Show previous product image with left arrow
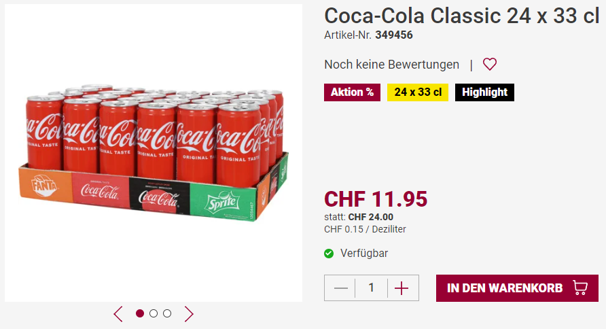 pyautogui.click(x=118, y=313)
